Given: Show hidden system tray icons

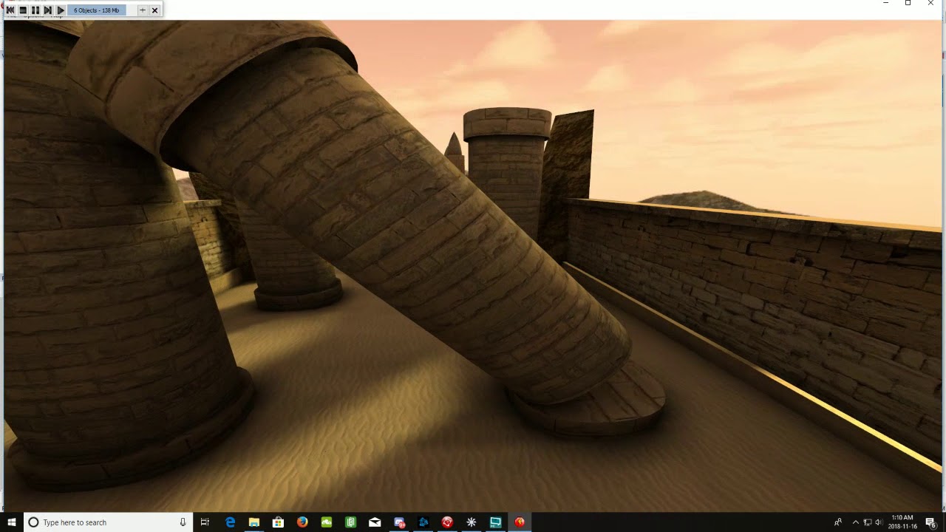Looking at the screenshot, I should click(856, 522).
